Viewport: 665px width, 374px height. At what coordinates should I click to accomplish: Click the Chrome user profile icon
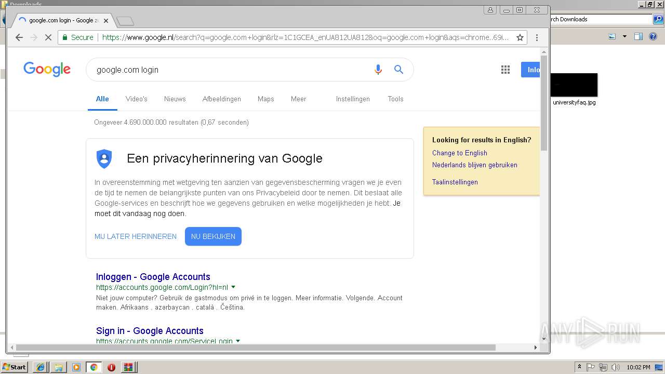tap(490, 10)
